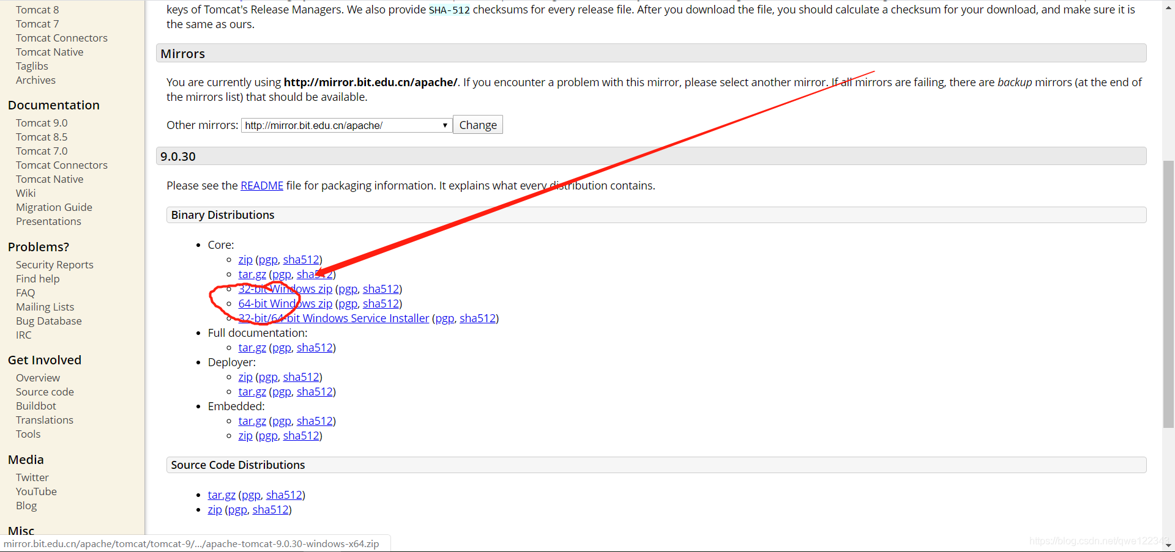Download the Deployer zip
Image resolution: width=1175 pixels, height=552 pixels.
(245, 377)
